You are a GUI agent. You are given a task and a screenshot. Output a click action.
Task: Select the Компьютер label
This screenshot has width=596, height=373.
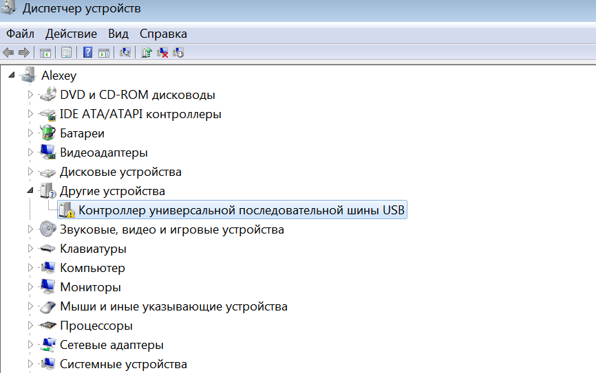point(92,268)
